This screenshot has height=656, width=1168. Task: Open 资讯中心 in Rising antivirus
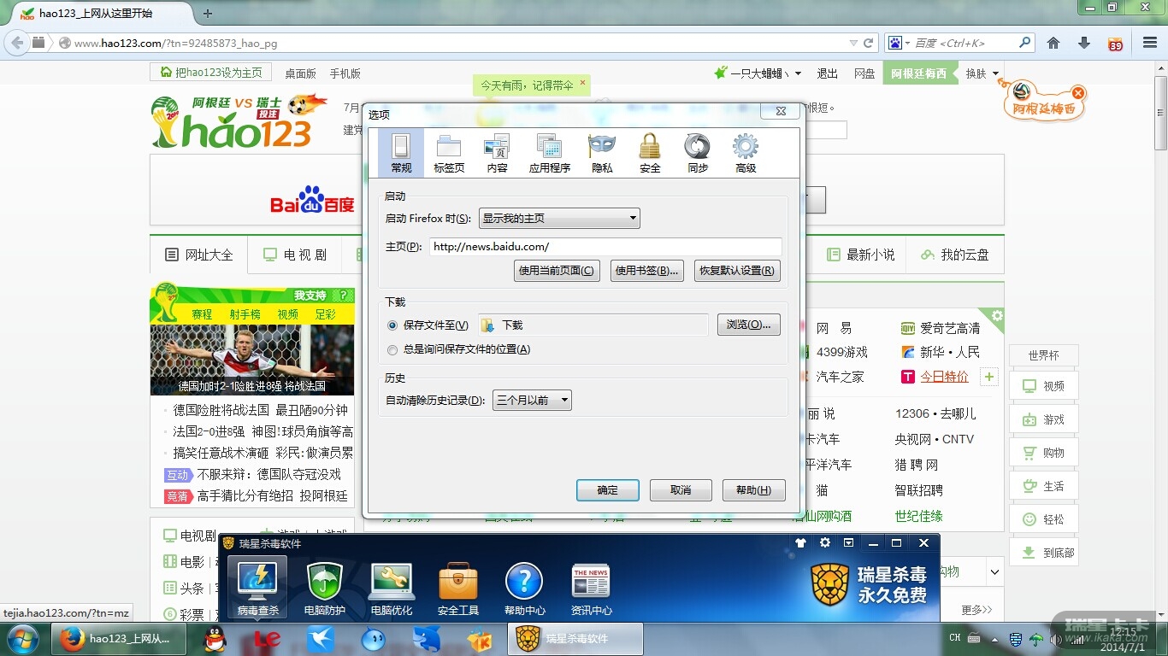(x=591, y=587)
